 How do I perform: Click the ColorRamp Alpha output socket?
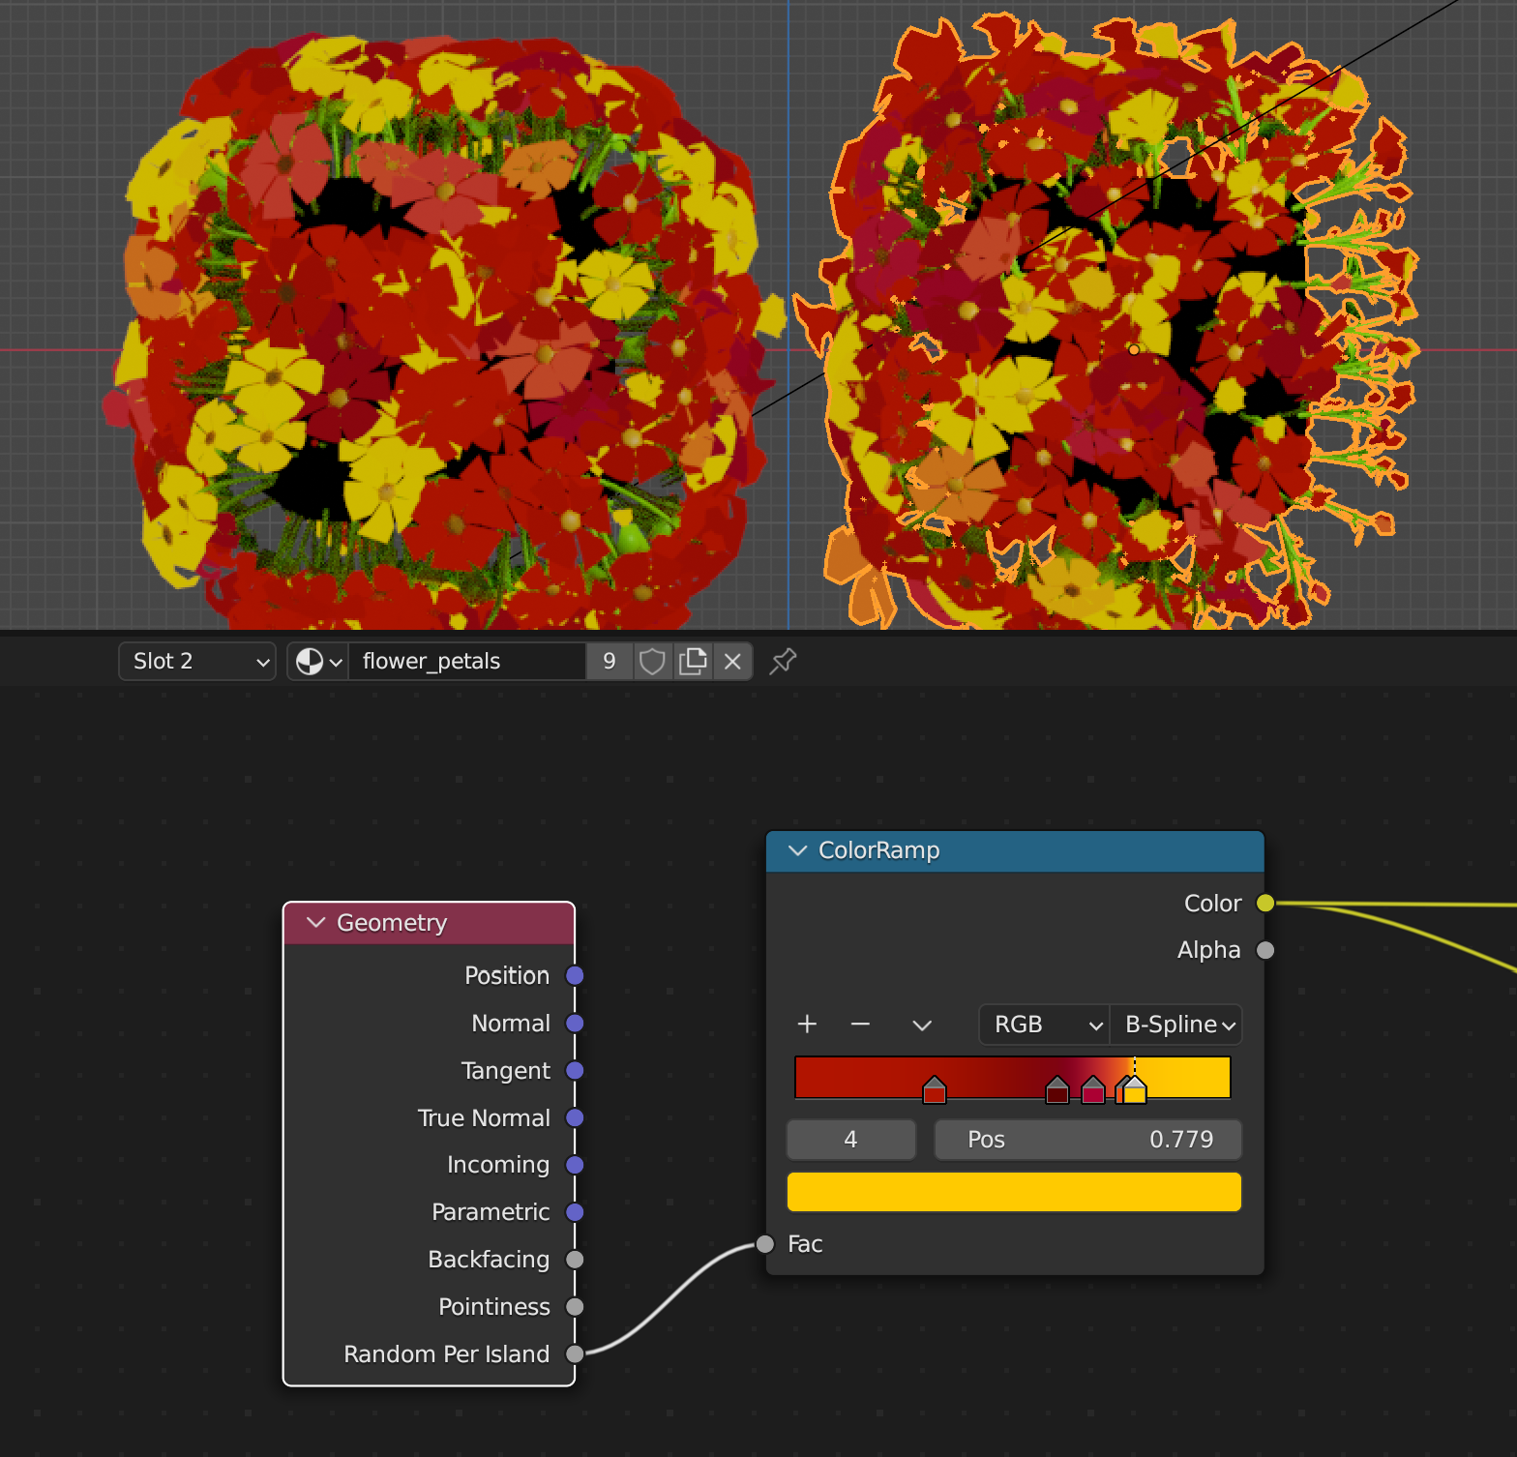pos(1265,950)
